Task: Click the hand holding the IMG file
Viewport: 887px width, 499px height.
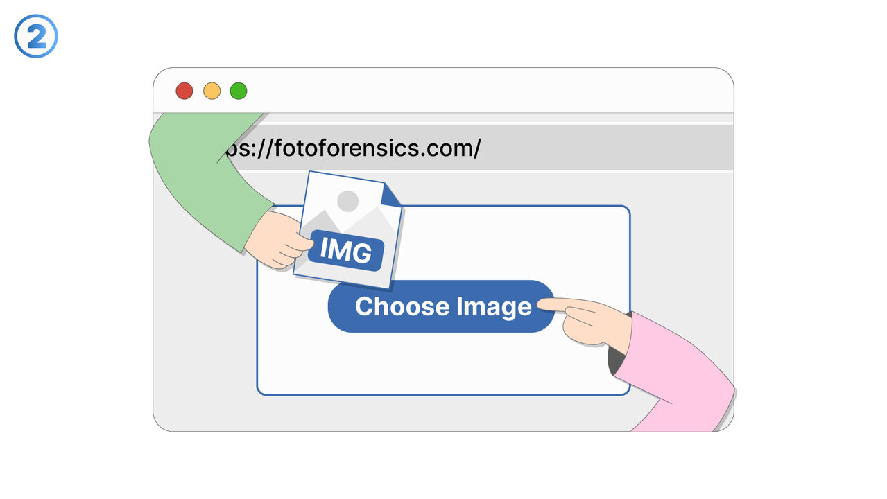Action: click(274, 239)
